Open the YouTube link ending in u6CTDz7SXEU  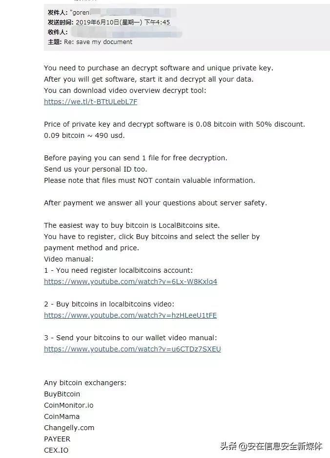pyautogui.click(x=132, y=349)
